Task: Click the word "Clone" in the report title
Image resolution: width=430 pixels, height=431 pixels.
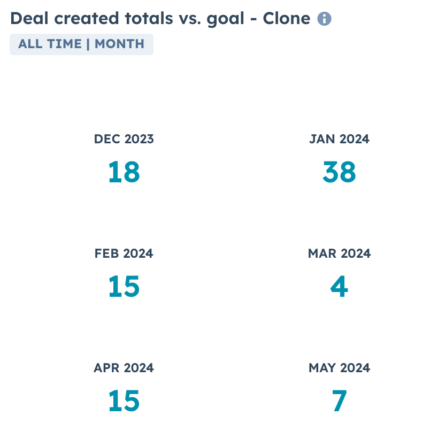Action: [x=286, y=19]
